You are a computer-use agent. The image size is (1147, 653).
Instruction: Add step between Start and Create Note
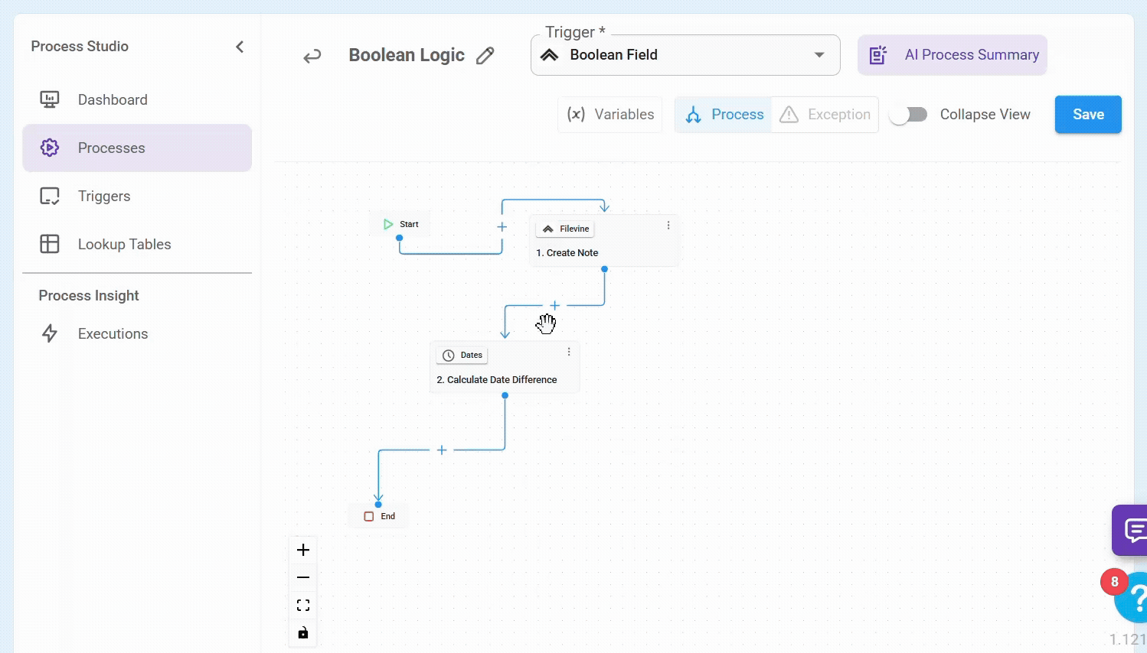click(502, 227)
